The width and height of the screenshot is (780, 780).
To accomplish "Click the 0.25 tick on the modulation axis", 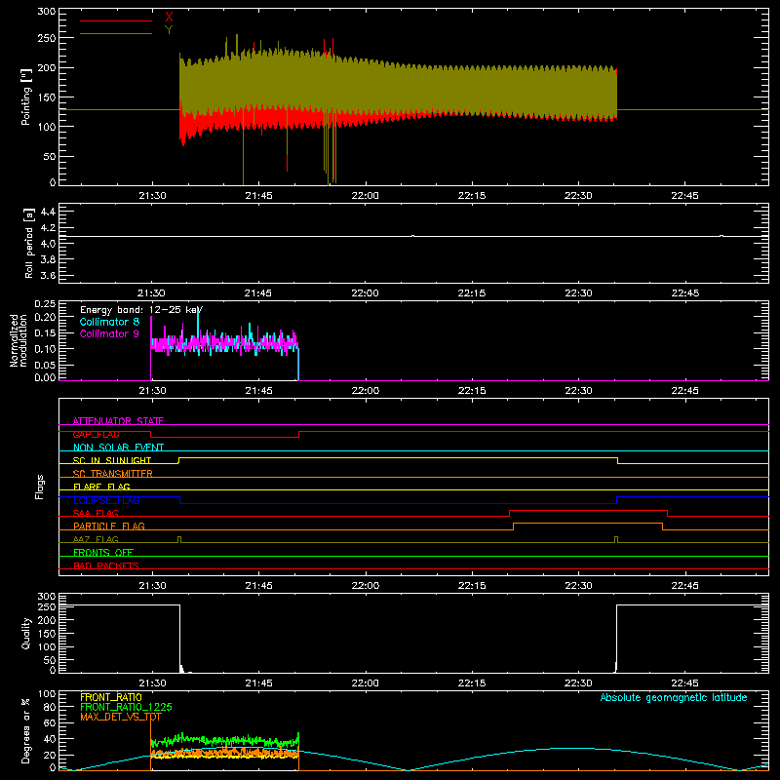I will tap(45, 304).
